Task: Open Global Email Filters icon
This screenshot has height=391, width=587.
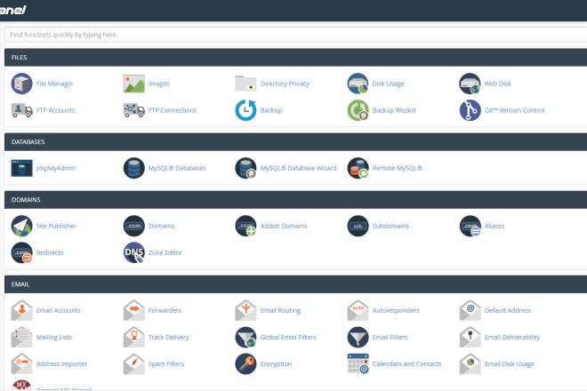Action: click(x=245, y=337)
